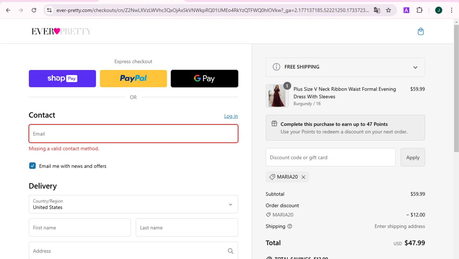Bookmark this page with the star
The image size is (459, 259).
[389, 10]
